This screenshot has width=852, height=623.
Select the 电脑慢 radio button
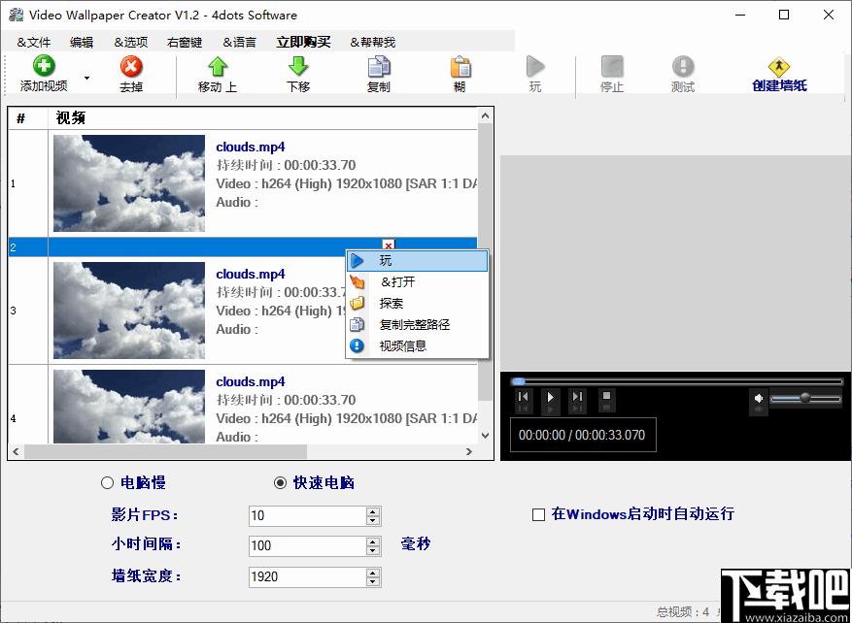107,483
